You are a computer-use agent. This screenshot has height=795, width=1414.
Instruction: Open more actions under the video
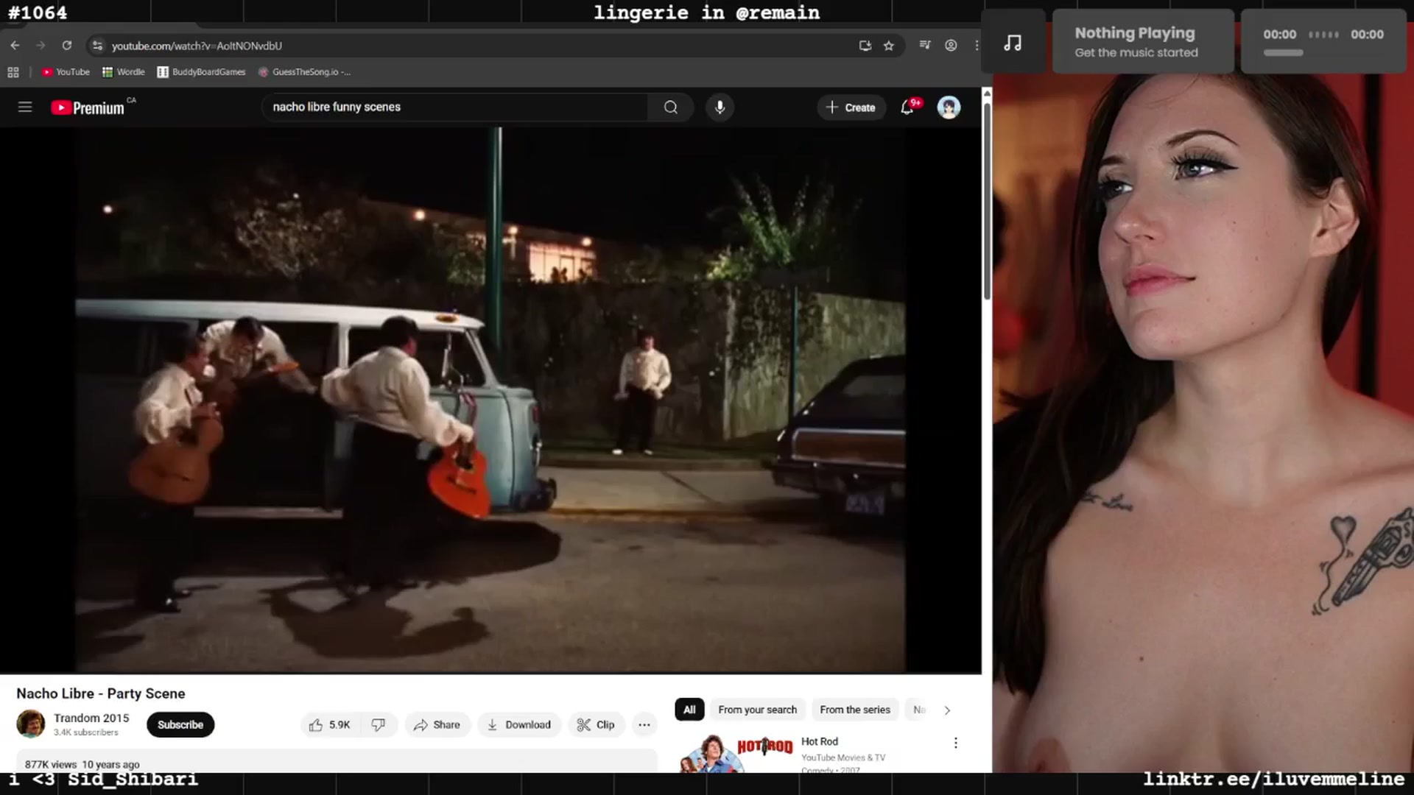[644, 725]
